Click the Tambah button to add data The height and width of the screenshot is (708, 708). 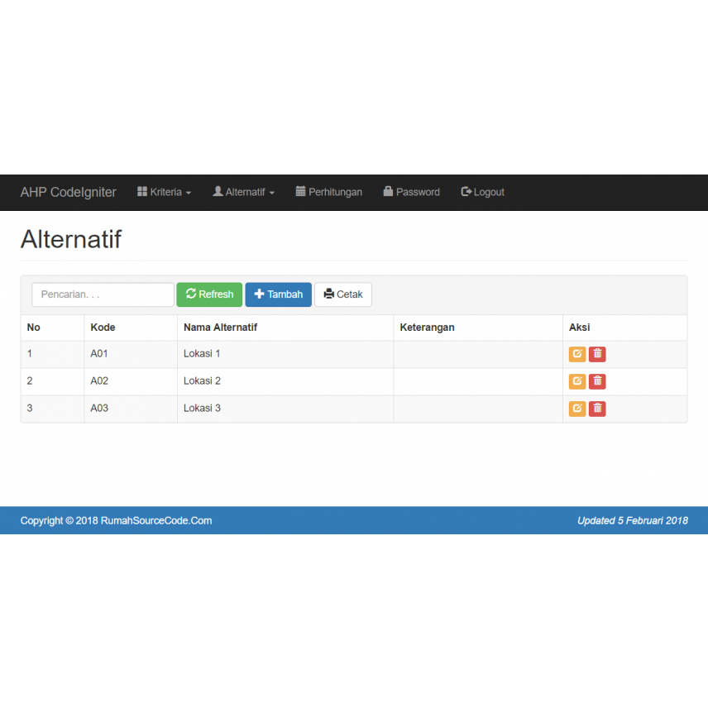point(278,294)
